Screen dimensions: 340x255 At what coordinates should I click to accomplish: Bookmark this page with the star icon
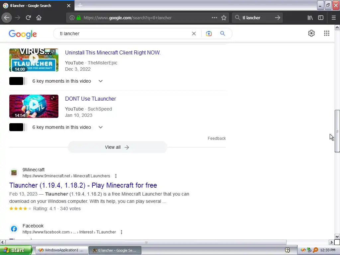point(224,18)
